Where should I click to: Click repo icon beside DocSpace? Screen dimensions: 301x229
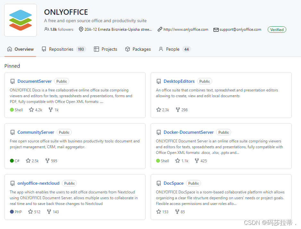click(x=159, y=183)
